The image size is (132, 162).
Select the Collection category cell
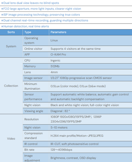[x=11, y=86]
